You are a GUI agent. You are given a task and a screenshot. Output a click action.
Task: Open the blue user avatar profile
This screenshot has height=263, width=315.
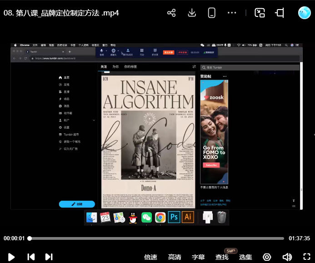coord(304,13)
